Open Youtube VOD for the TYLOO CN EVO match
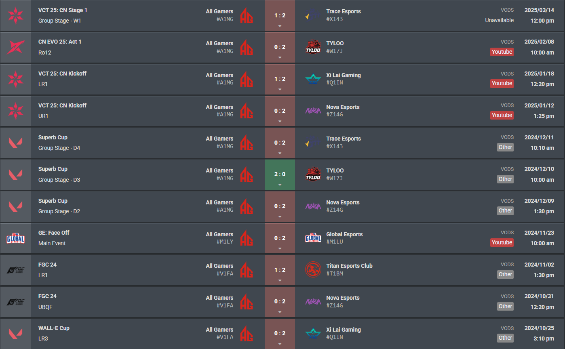Image resolution: width=565 pixels, height=349 pixels. [x=502, y=52]
